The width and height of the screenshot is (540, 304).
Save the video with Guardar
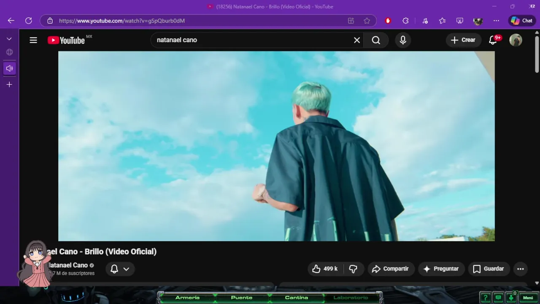tap(489, 269)
